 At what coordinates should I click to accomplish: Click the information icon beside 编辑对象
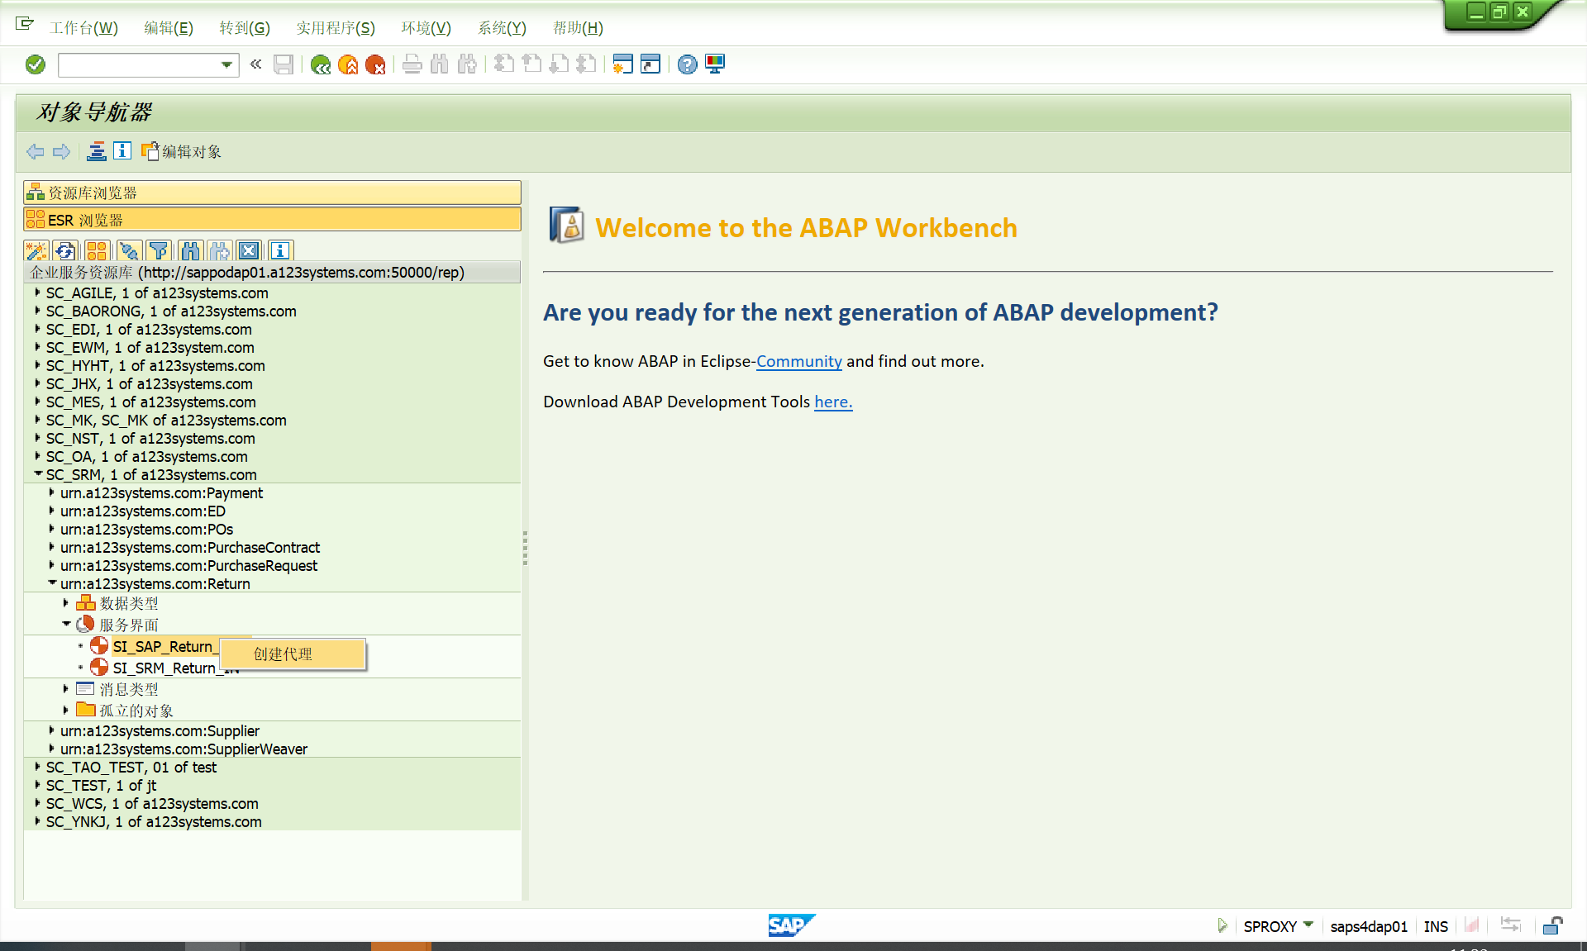pos(122,150)
